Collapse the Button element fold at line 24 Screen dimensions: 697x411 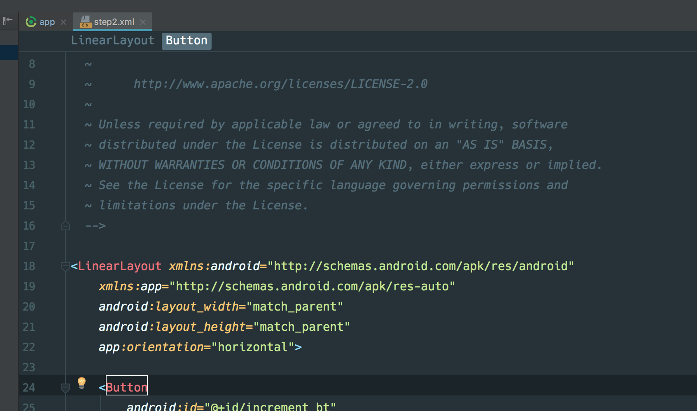65,388
